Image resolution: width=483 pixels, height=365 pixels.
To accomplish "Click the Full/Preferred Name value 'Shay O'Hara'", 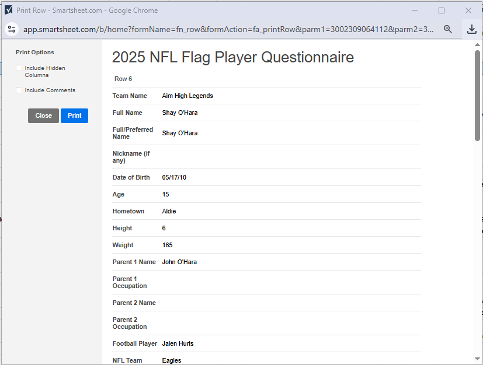I will pos(180,133).
